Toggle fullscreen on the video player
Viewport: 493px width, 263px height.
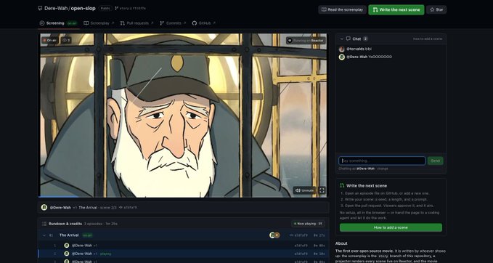322,190
